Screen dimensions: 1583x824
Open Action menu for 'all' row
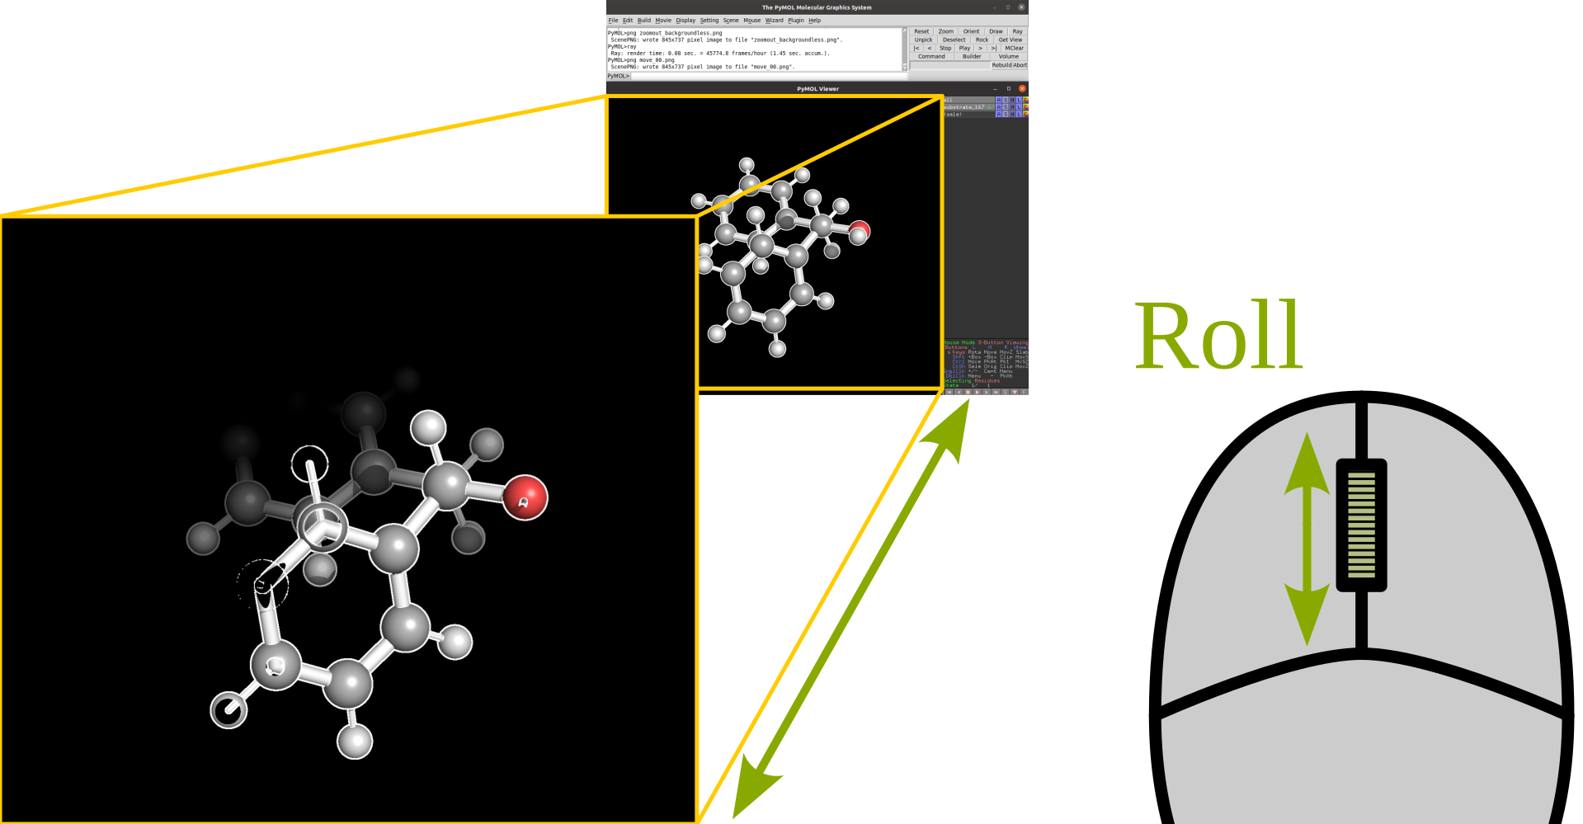(998, 100)
